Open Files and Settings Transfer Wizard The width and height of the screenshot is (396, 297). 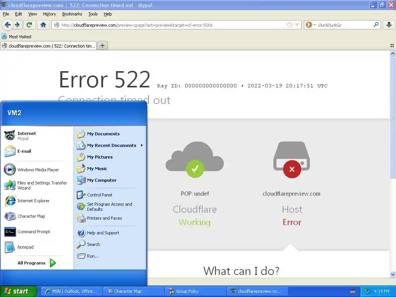[37, 185]
